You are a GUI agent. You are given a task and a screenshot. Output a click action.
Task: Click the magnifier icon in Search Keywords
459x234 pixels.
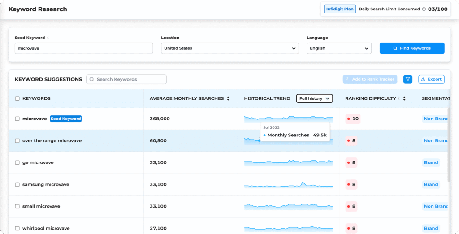[92, 79]
